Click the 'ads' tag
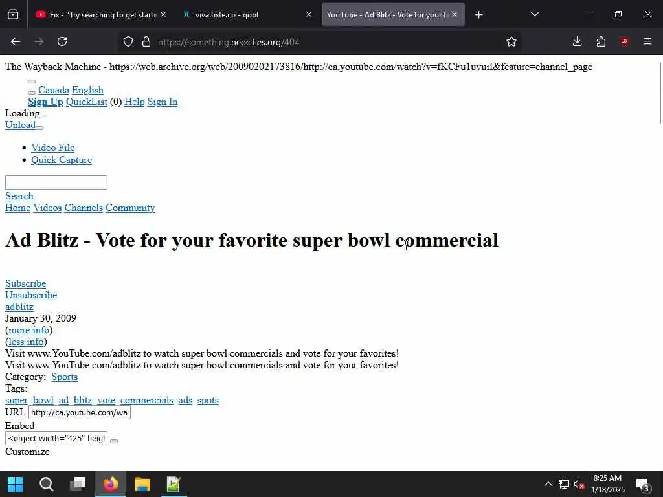Screen dimensions: 663x497 pos(185,400)
